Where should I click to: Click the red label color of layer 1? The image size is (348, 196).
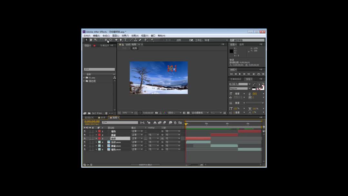100,131
